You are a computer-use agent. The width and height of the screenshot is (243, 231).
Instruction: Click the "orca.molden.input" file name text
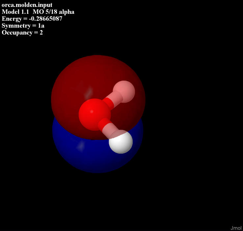pyautogui.click(x=27, y=5)
